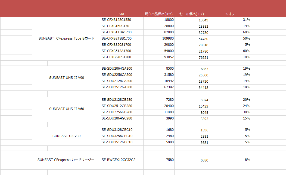Select the current price cell 109980
Screen dimensions: 286x175
point(159,39)
